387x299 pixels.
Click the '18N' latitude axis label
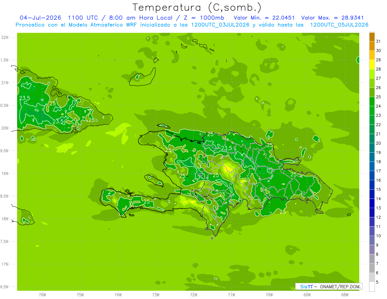(5, 219)
